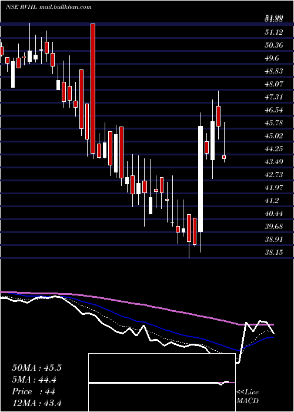Select the 46.54 price axis label
The width and height of the screenshot is (294, 412).
(274, 110)
